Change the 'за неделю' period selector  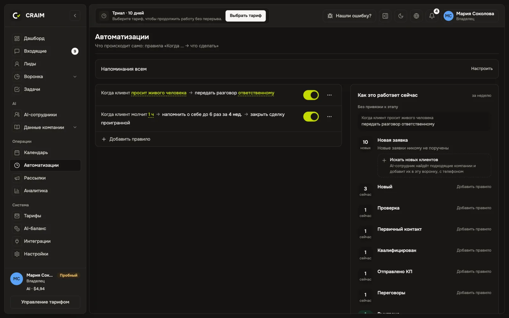[481, 95]
